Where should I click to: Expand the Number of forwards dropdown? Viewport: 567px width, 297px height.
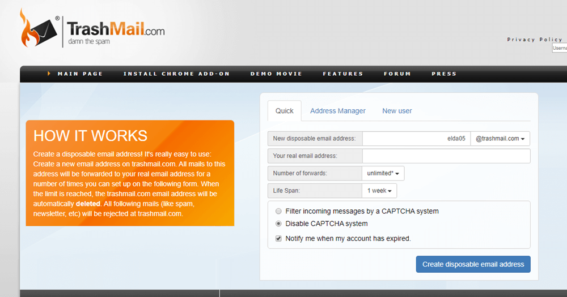(x=383, y=173)
